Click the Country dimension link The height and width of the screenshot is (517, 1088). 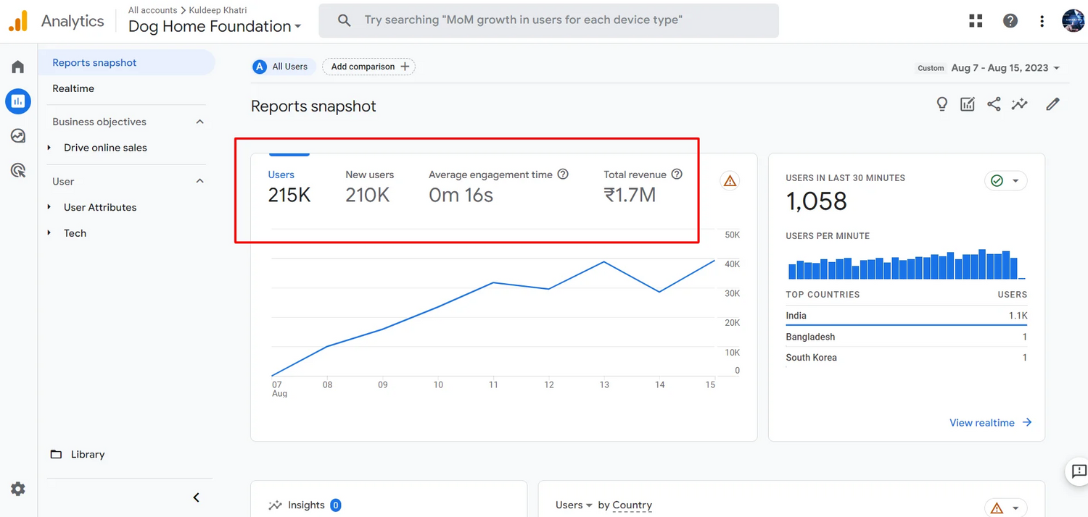(632, 505)
